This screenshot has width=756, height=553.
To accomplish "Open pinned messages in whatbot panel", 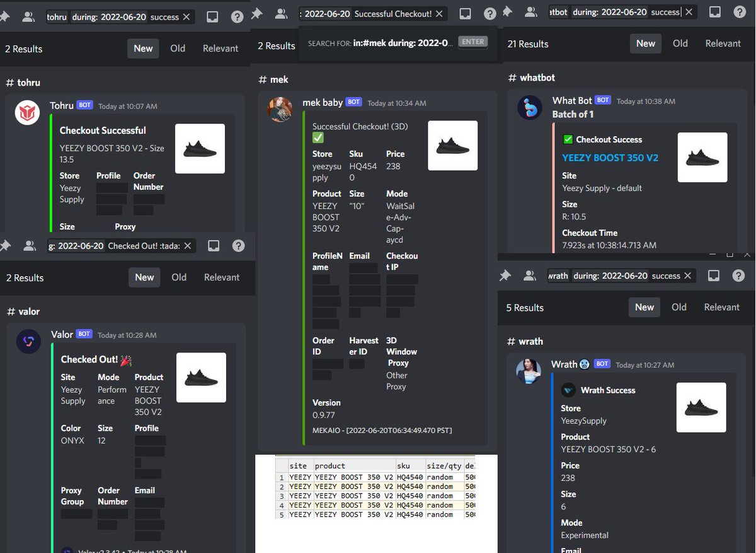I will click(507, 12).
